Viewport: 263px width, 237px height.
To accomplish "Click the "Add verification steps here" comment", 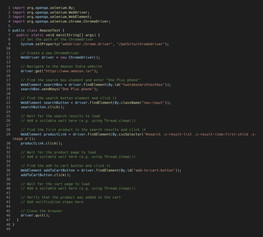I will pyautogui.click(x=52, y=202).
